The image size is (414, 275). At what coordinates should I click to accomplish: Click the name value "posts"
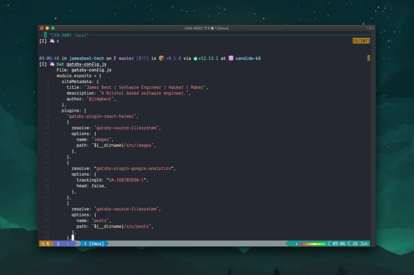(x=100, y=221)
